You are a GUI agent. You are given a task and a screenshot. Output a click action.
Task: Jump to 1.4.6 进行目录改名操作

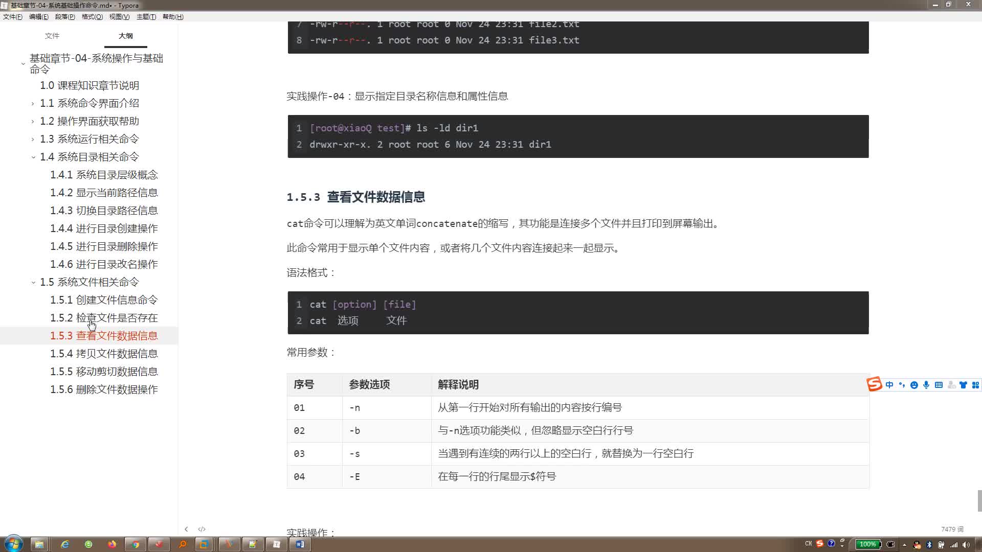click(104, 264)
